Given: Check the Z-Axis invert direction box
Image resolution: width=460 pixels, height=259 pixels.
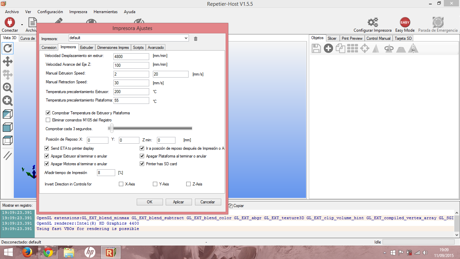Looking at the screenshot, I should pyautogui.click(x=188, y=184).
